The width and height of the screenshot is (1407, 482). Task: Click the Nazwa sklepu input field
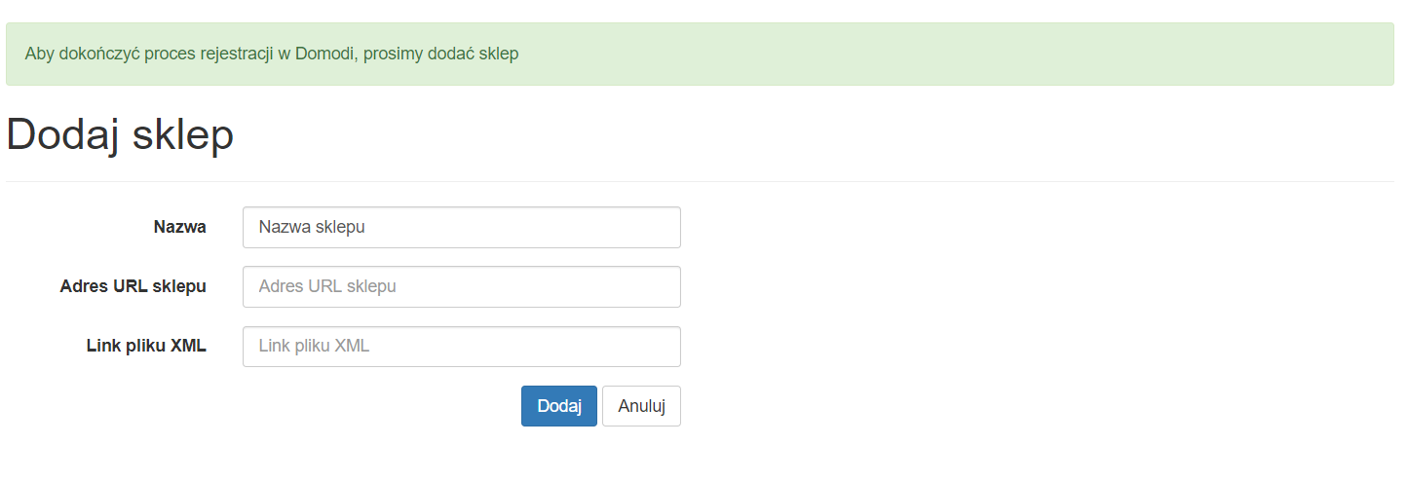[x=461, y=227]
